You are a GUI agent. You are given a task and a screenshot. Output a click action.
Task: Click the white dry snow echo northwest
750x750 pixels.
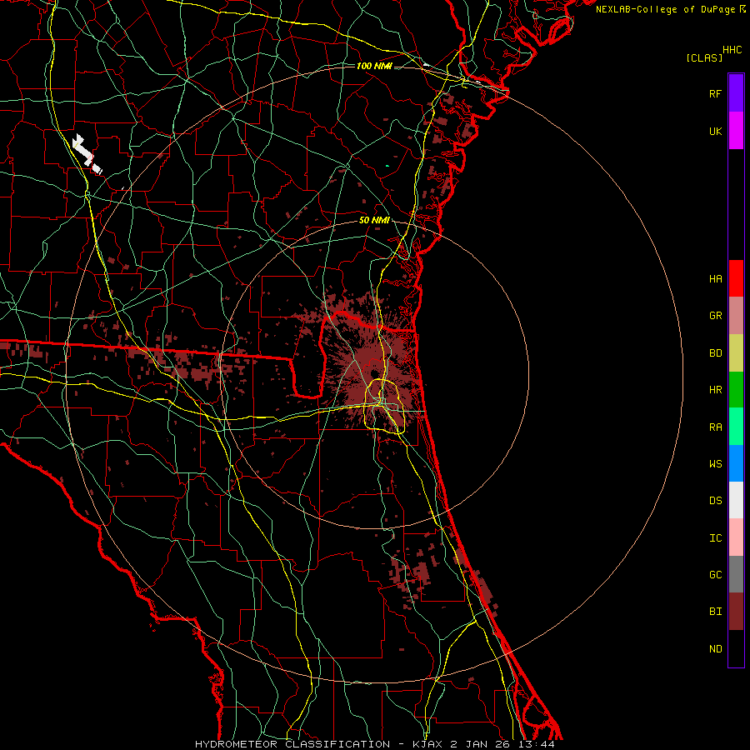[x=86, y=154]
